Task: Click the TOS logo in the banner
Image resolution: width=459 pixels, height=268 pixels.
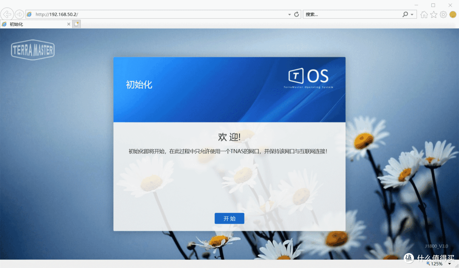Action: [309, 77]
